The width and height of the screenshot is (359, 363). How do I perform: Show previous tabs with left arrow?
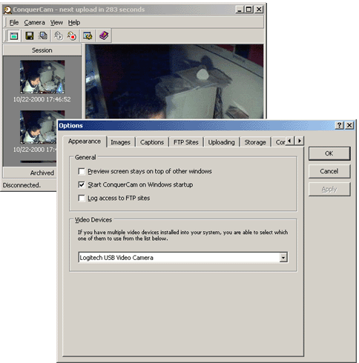tap(290, 141)
